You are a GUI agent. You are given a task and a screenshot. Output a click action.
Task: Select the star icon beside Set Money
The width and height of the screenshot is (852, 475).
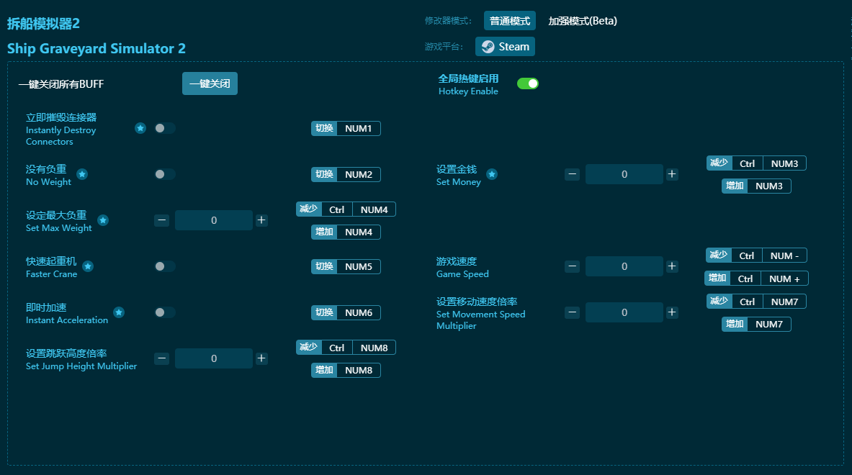point(491,173)
